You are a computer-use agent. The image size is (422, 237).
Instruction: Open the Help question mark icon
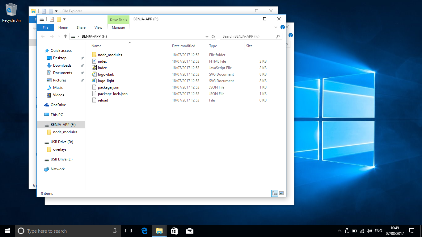click(x=282, y=27)
